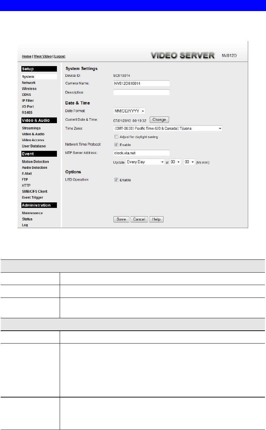Open the Date Format dropdown

click(129, 111)
